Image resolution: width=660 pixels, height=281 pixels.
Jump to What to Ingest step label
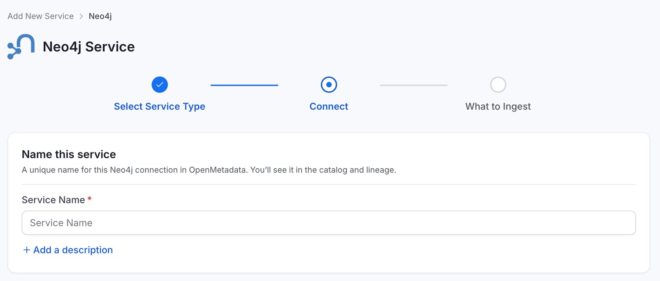pyautogui.click(x=498, y=106)
